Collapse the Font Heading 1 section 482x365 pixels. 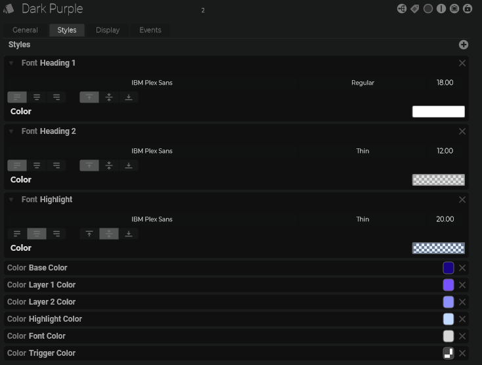(x=11, y=63)
